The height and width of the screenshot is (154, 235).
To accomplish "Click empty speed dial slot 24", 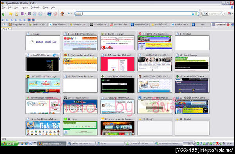I will (x=155, y=128).
